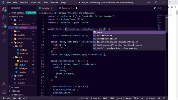Open problems errors and warnings counter
Image resolution: width=178 pixels, height=100 pixels.
(x=23, y=98)
